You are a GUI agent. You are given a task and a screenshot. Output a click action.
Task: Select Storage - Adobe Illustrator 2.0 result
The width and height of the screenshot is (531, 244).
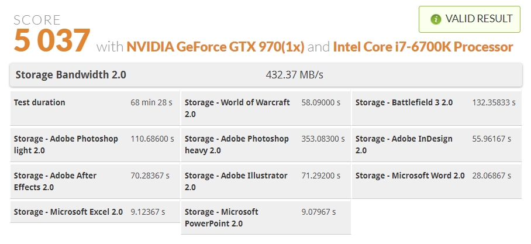(266, 181)
